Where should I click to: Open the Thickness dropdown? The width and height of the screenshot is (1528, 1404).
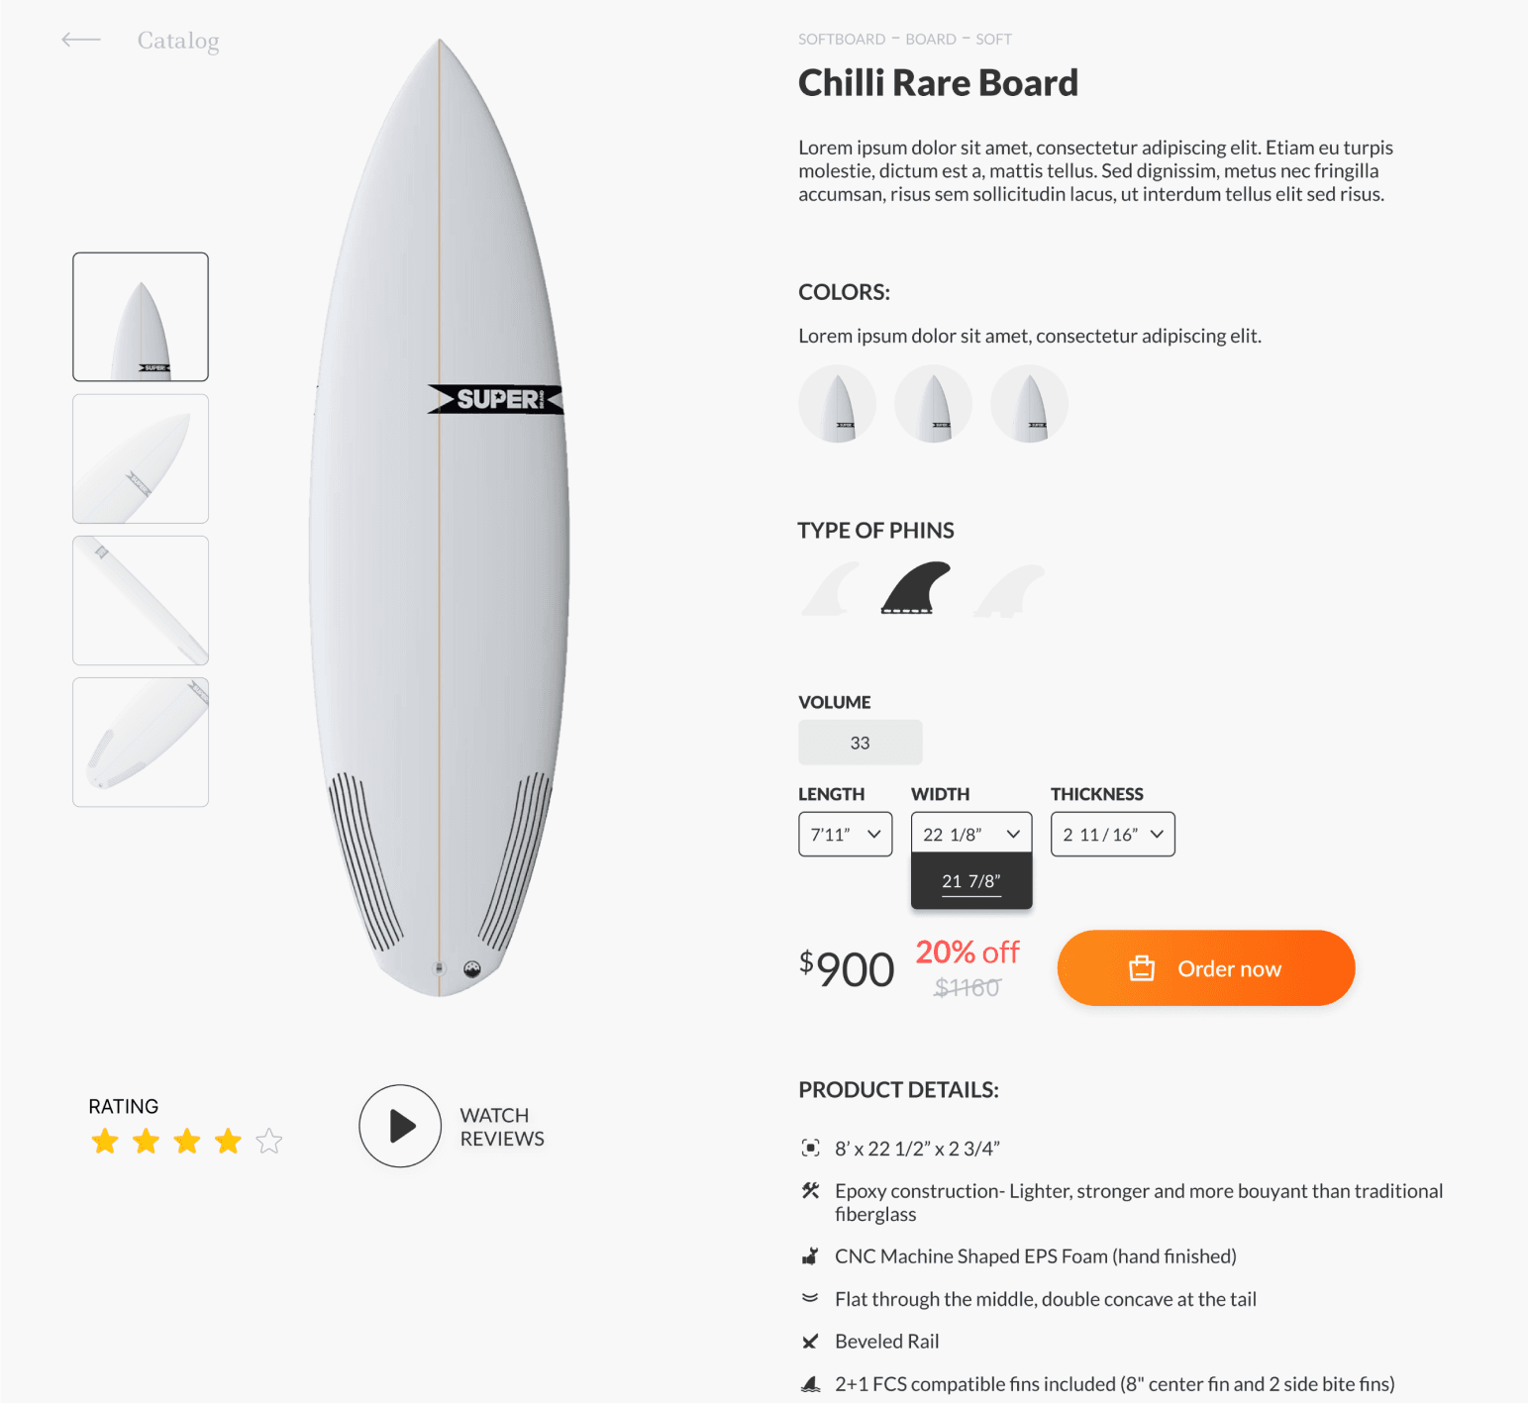pyautogui.click(x=1112, y=835)
